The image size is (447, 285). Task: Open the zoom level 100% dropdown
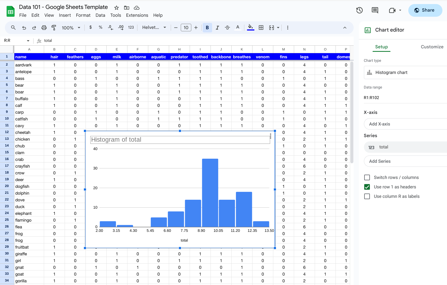[x=71, y=28]
